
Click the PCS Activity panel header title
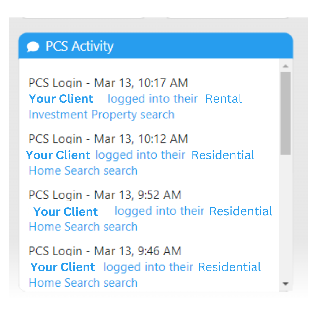tap(79, 46)
